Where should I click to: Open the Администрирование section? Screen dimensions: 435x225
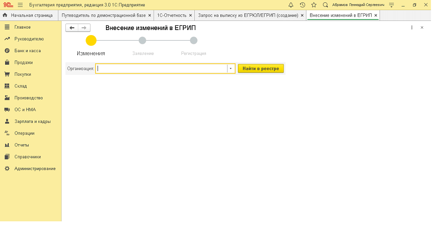[35, 169]
